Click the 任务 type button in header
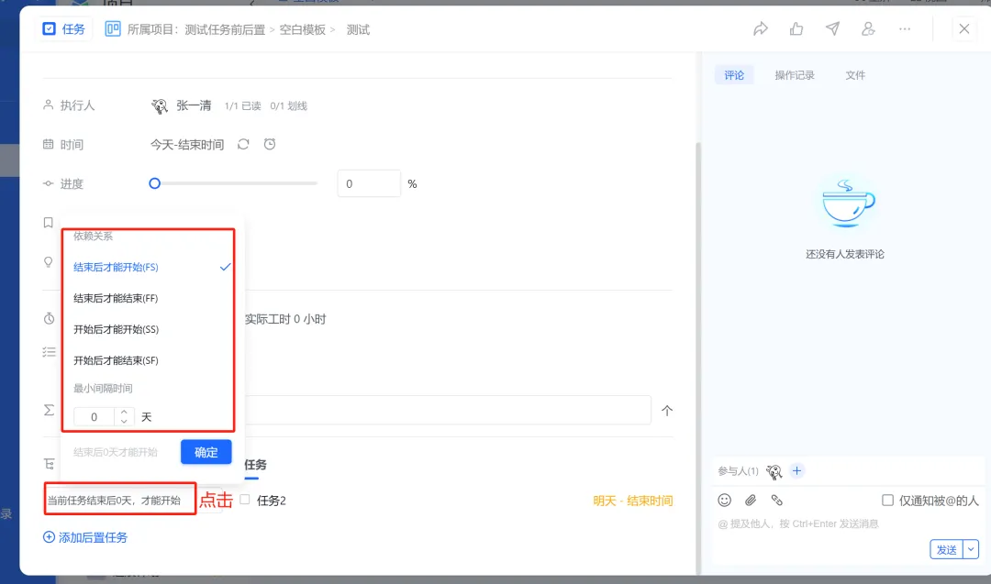Image resolution: width=991 pixels, height=584 pixels. pos(64,29)
